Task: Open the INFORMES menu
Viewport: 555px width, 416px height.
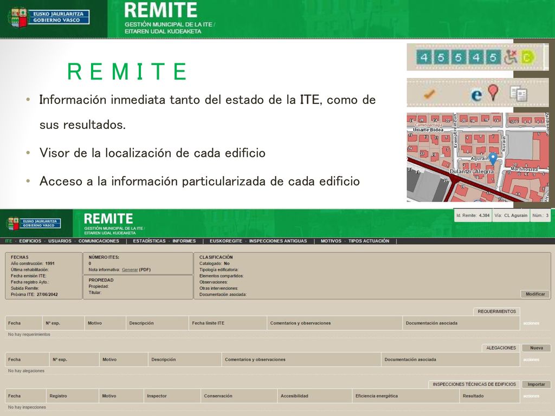Action: pos(184,241)
